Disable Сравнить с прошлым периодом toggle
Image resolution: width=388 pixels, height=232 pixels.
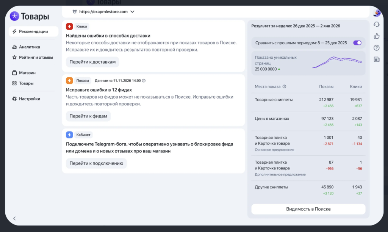357,43
